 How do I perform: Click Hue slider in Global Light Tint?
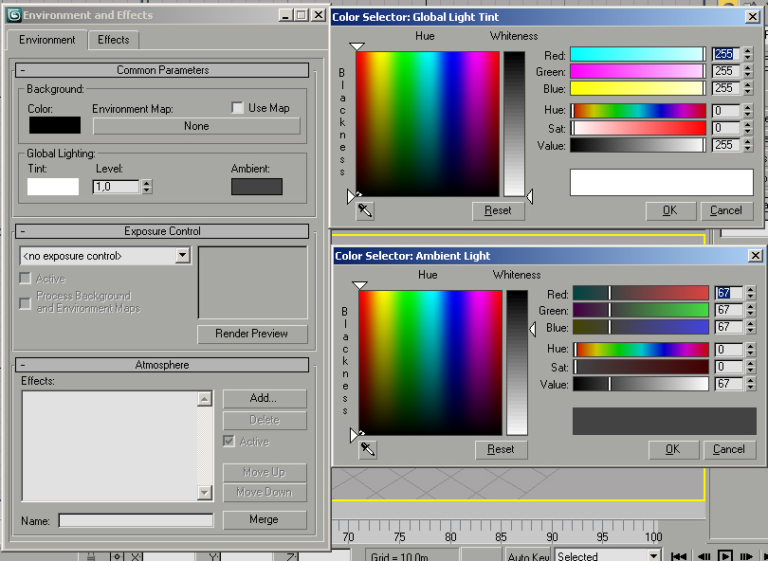[638, 111]
